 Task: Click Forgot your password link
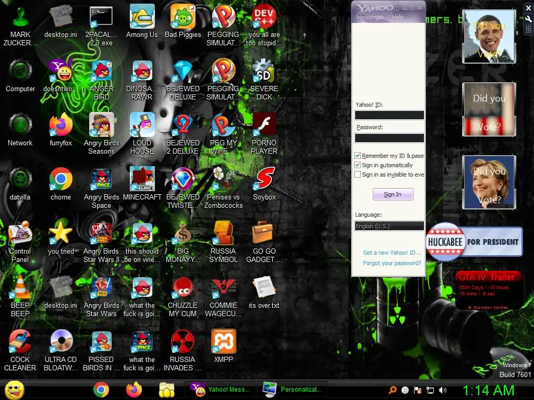tap(392, 263)
